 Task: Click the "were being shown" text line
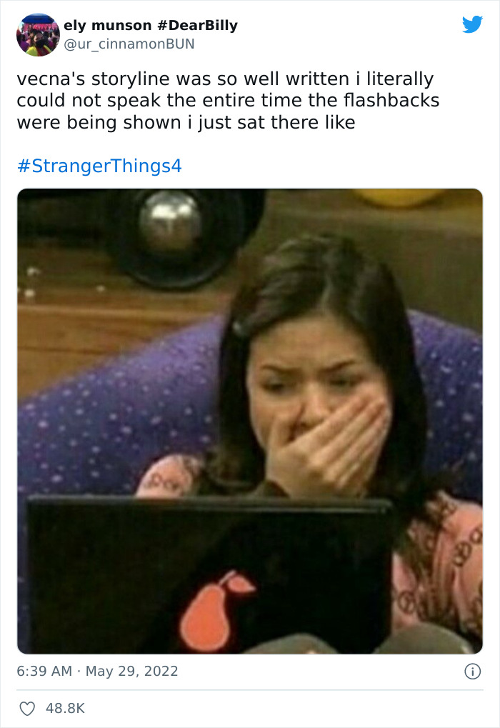186,123
